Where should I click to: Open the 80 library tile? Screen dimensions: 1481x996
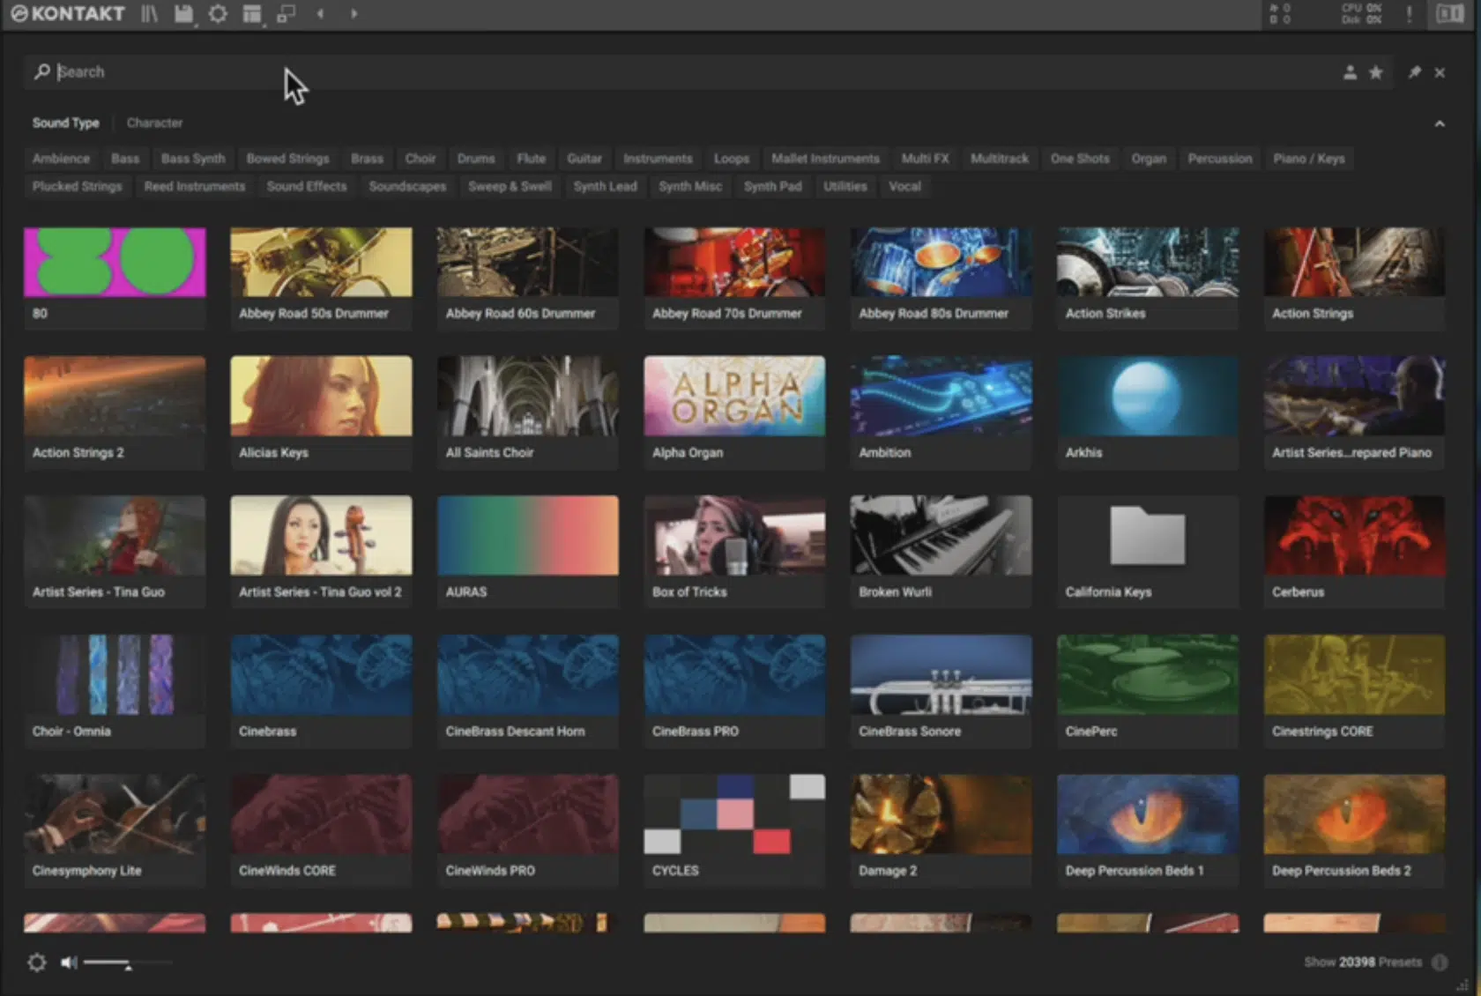[115, 279]
